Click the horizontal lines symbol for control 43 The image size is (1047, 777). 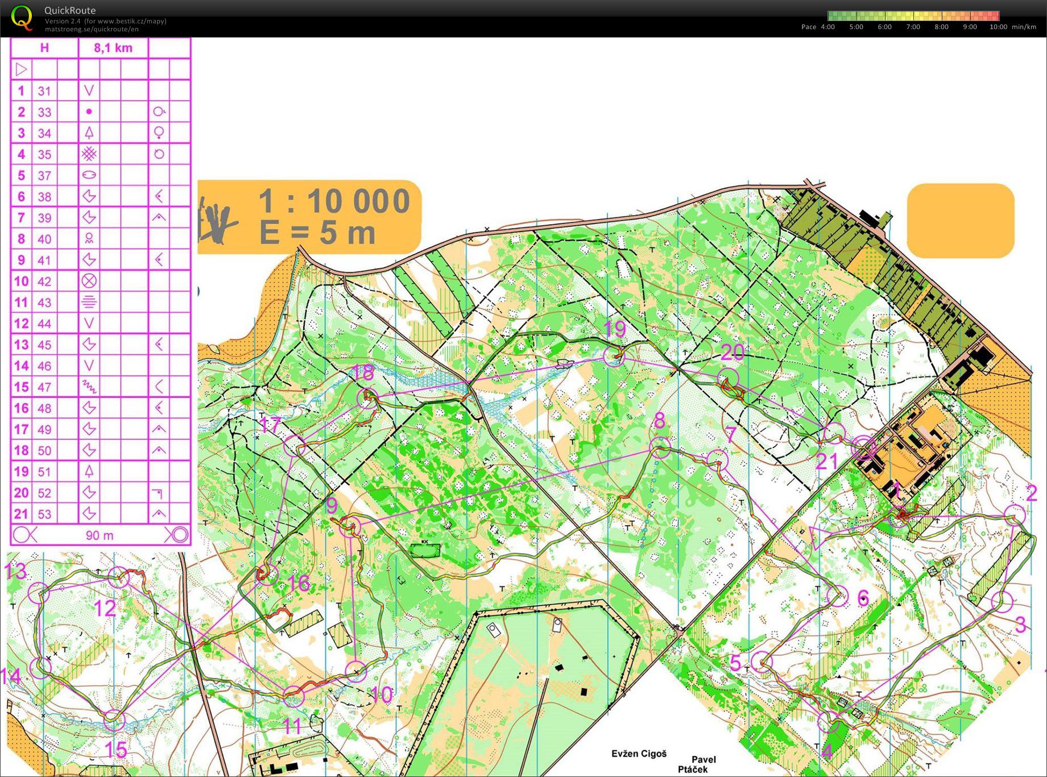(x=89, y=302)
